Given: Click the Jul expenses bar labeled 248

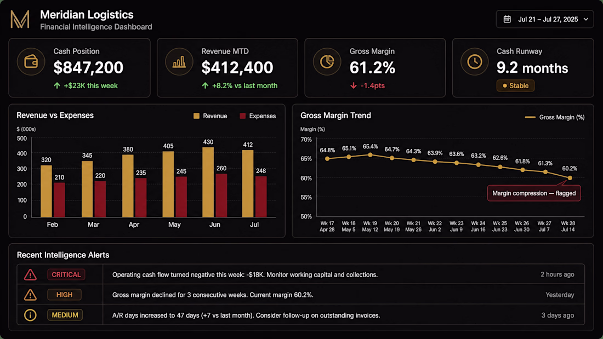Looking at the screenshot, I should (x=261, y=197).
